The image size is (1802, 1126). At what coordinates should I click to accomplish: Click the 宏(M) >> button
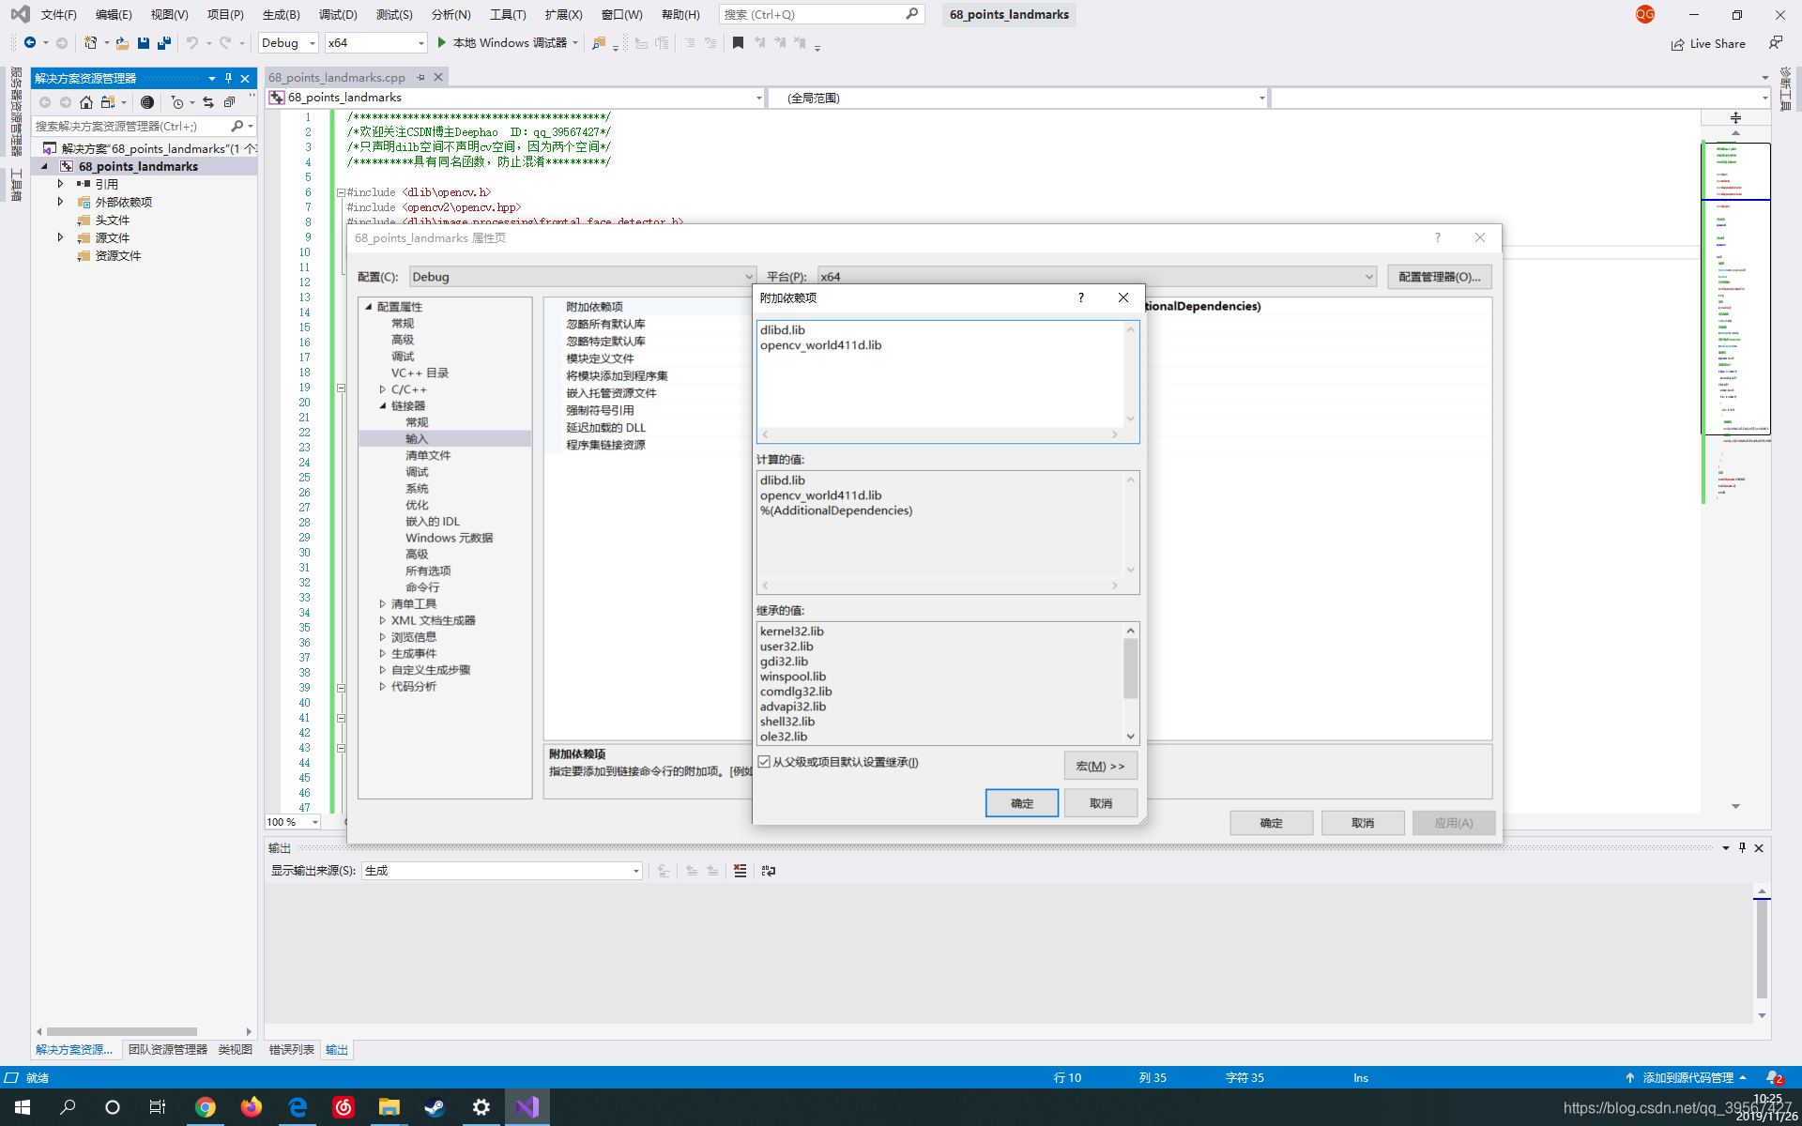tap(1100, 766)
